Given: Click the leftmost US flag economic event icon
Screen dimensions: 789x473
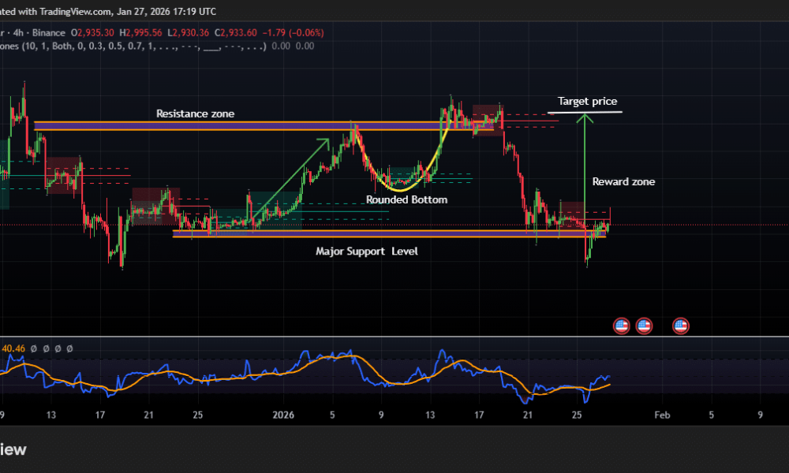Looking at the screenshot, I should (622, 326).
